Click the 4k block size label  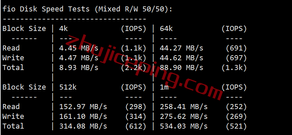[x=64, y=29]
